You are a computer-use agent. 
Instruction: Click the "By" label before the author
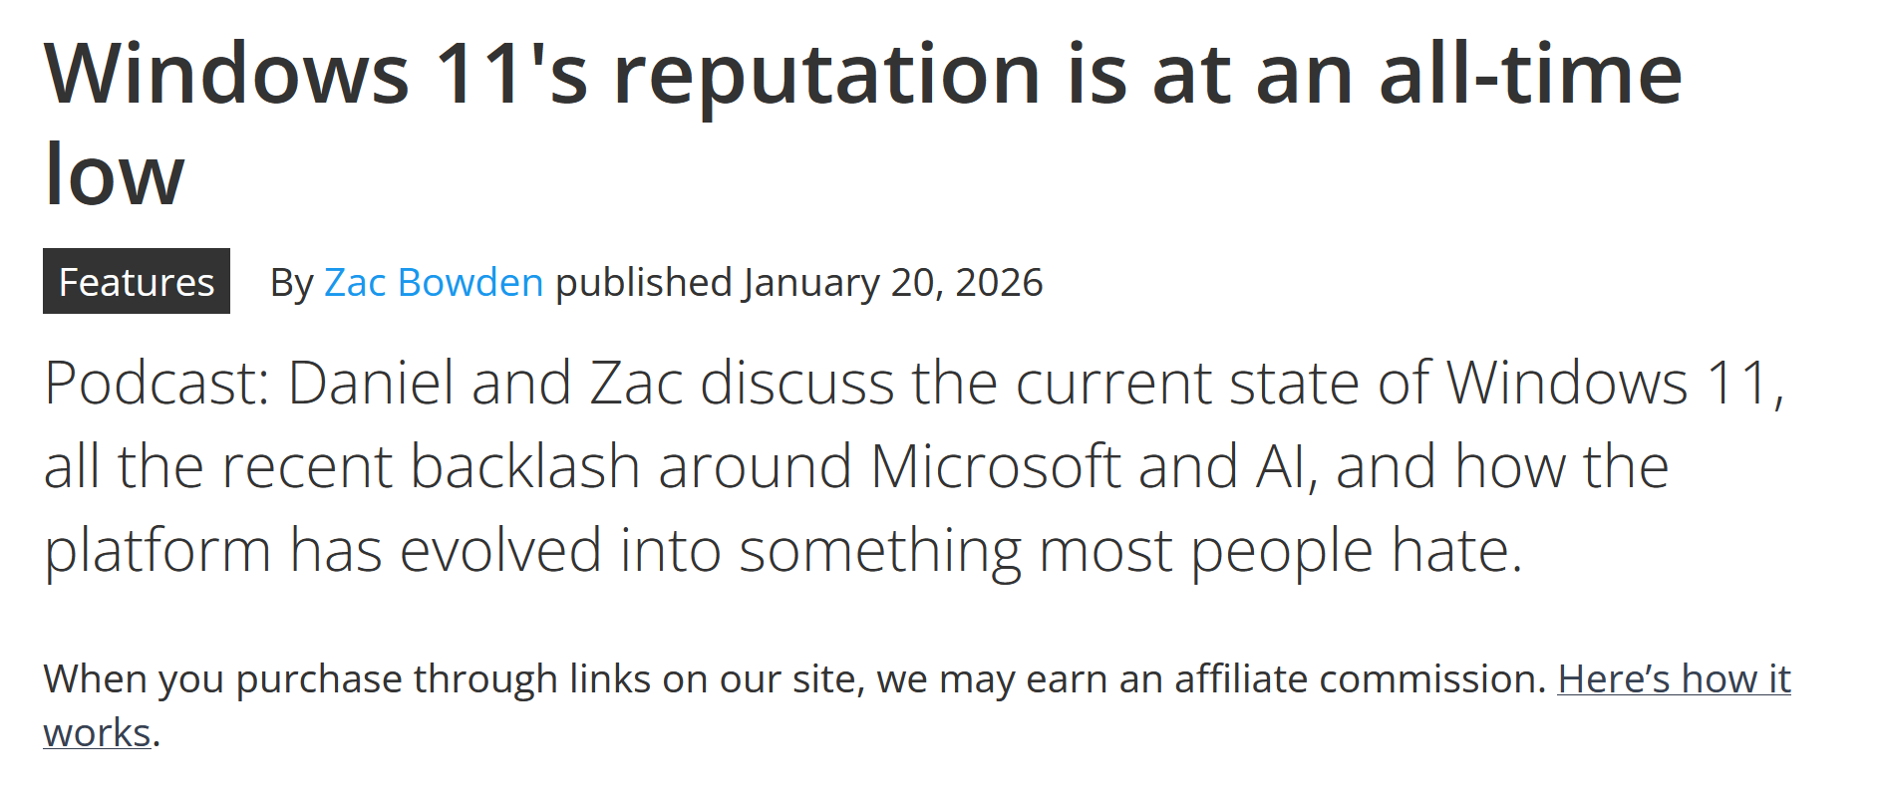coord(291,283)
